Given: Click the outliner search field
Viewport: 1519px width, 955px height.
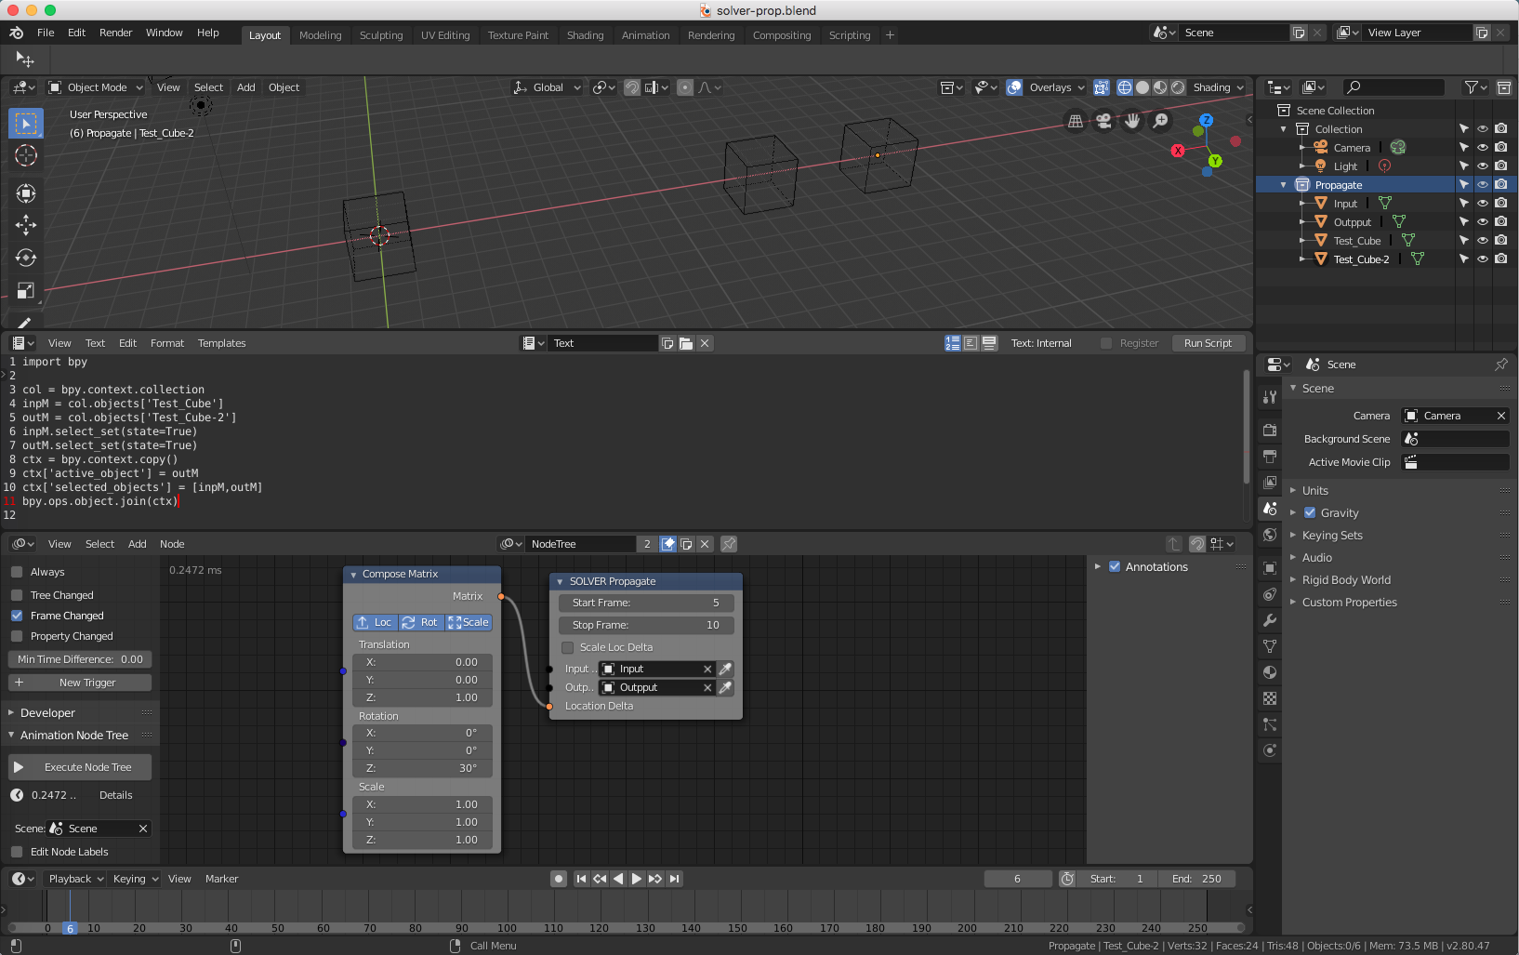Looking at the screenshot, I should 1394,87.
